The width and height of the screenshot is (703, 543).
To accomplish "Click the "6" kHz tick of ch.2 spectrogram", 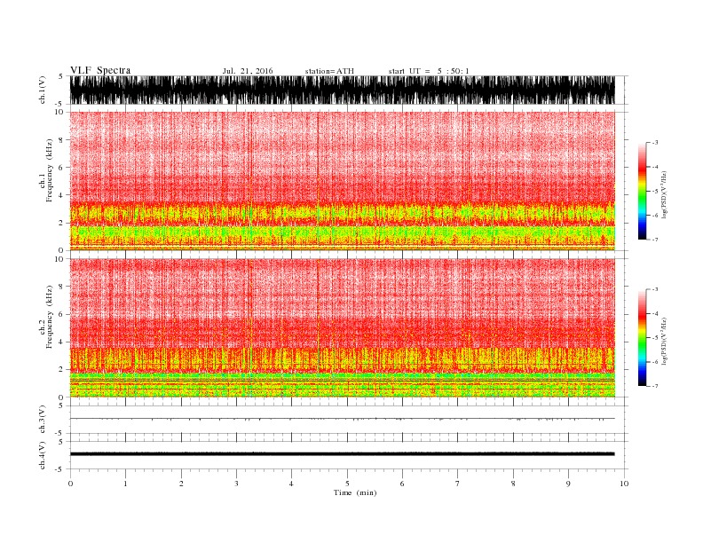I will (61, 314).
